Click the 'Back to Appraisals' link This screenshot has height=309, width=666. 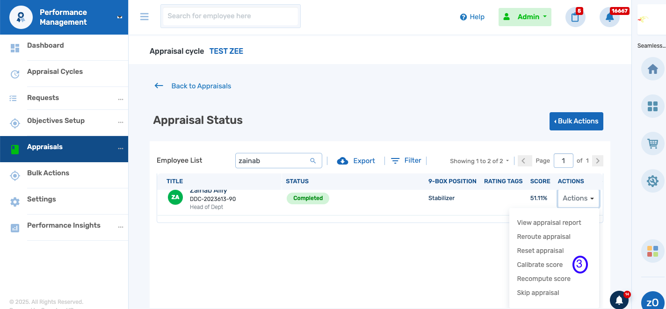201,86
